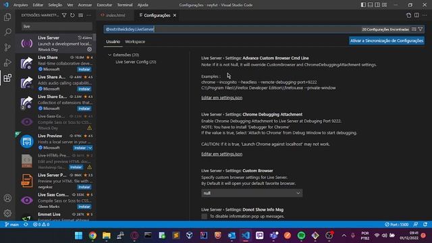Open the Editar menu
The height and width of the screenshot is (243, 432).
tap(38, 5)
